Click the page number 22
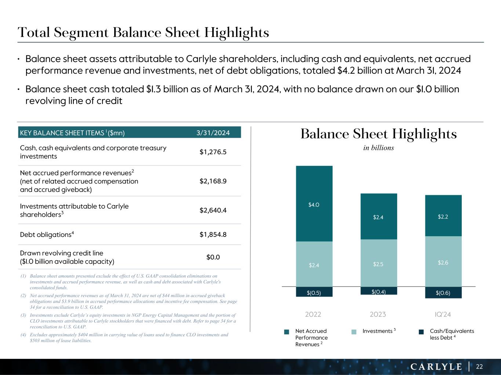Viewport: 501px width, 375px height. 479,367
